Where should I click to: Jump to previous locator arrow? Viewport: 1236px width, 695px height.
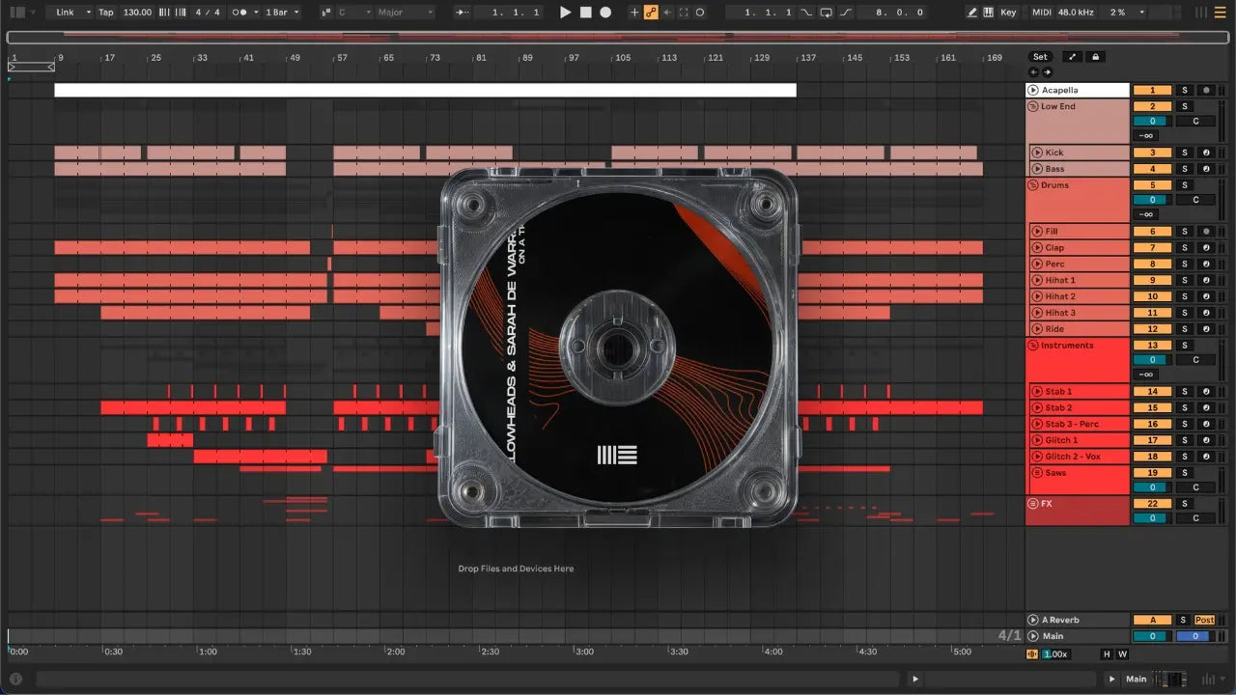point(1034,71)
